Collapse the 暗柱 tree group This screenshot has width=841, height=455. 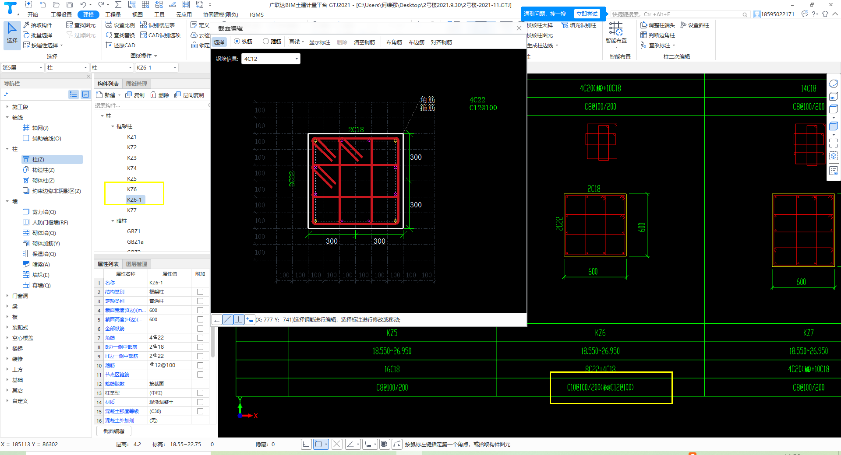(113, 221)
